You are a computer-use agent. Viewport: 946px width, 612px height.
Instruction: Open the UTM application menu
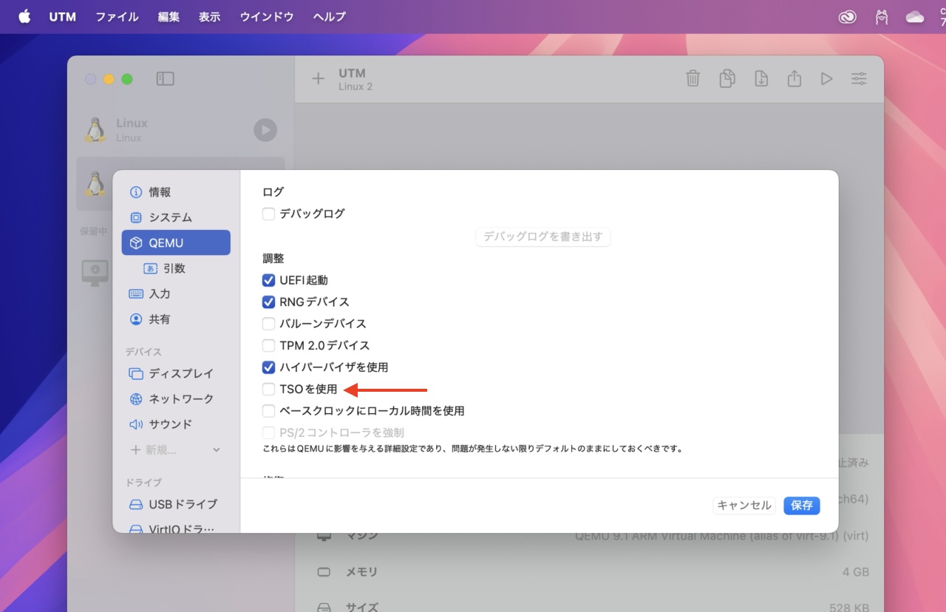tap(63, 16)
